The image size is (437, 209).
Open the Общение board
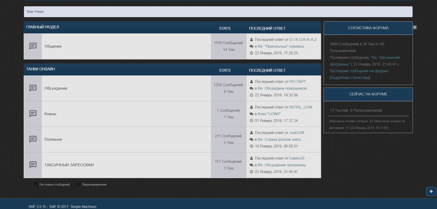click(x=53, y=46)
